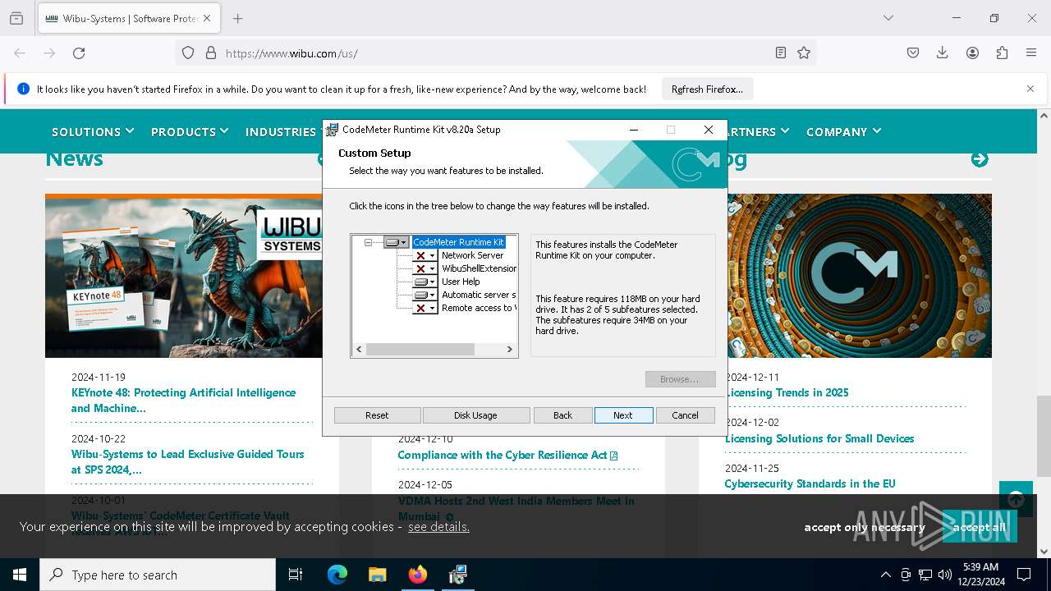Select the User Help feature label
The width and height of the screenshot is (1051, 591).
[461, 282]
